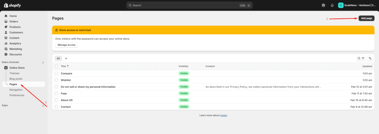The image size is (379, 134).
Task: View Analytics chart icon
Action: click(x=6, y=43)
